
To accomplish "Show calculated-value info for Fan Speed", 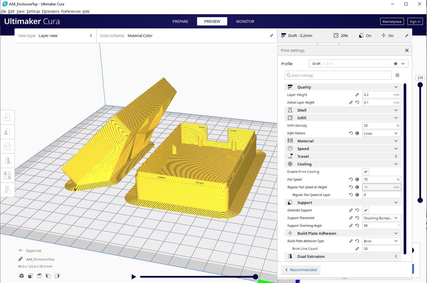I will pyautogui.click(x=357, y=179).
